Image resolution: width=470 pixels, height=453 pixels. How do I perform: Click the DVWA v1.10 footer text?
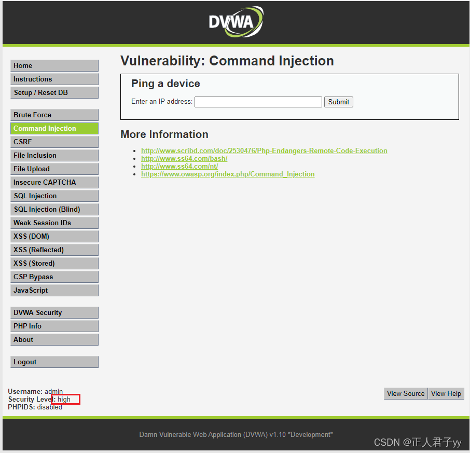tap(236, 434)
